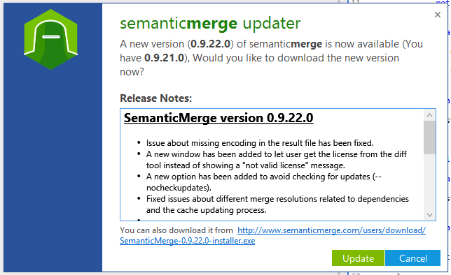This screenshot has width=451, height=275.
Task: Click the Update button
Action: pyautogui.click(x=358, y=258)
